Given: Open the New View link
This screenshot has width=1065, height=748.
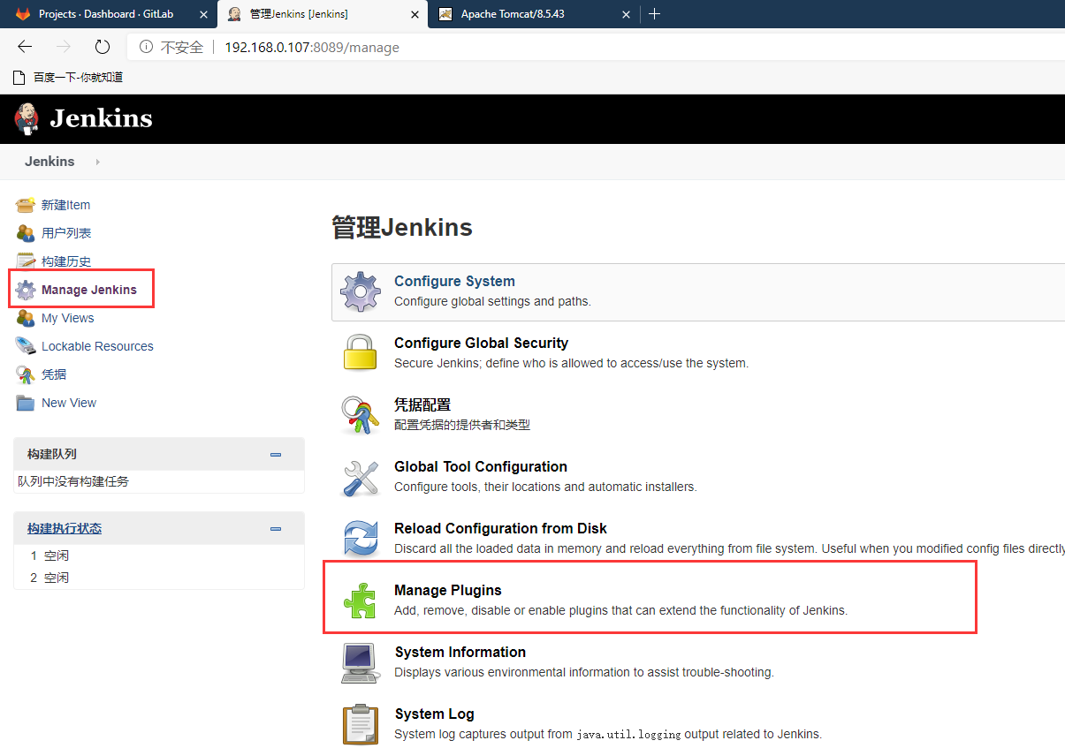Looking at the screenshot, I should 69,403.
